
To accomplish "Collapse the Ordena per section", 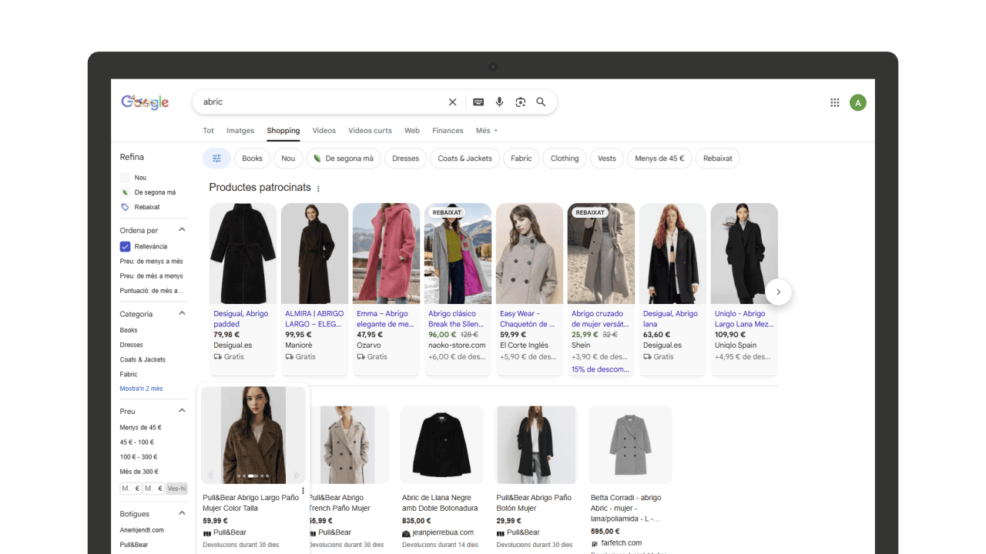I will 183,230.
